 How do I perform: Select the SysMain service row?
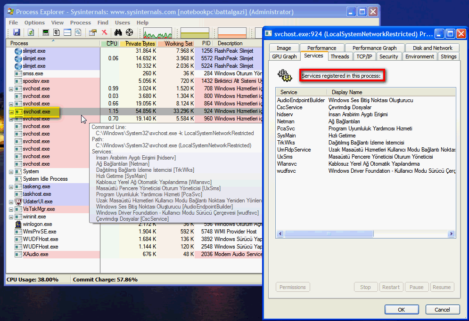(x=366, y=136)
